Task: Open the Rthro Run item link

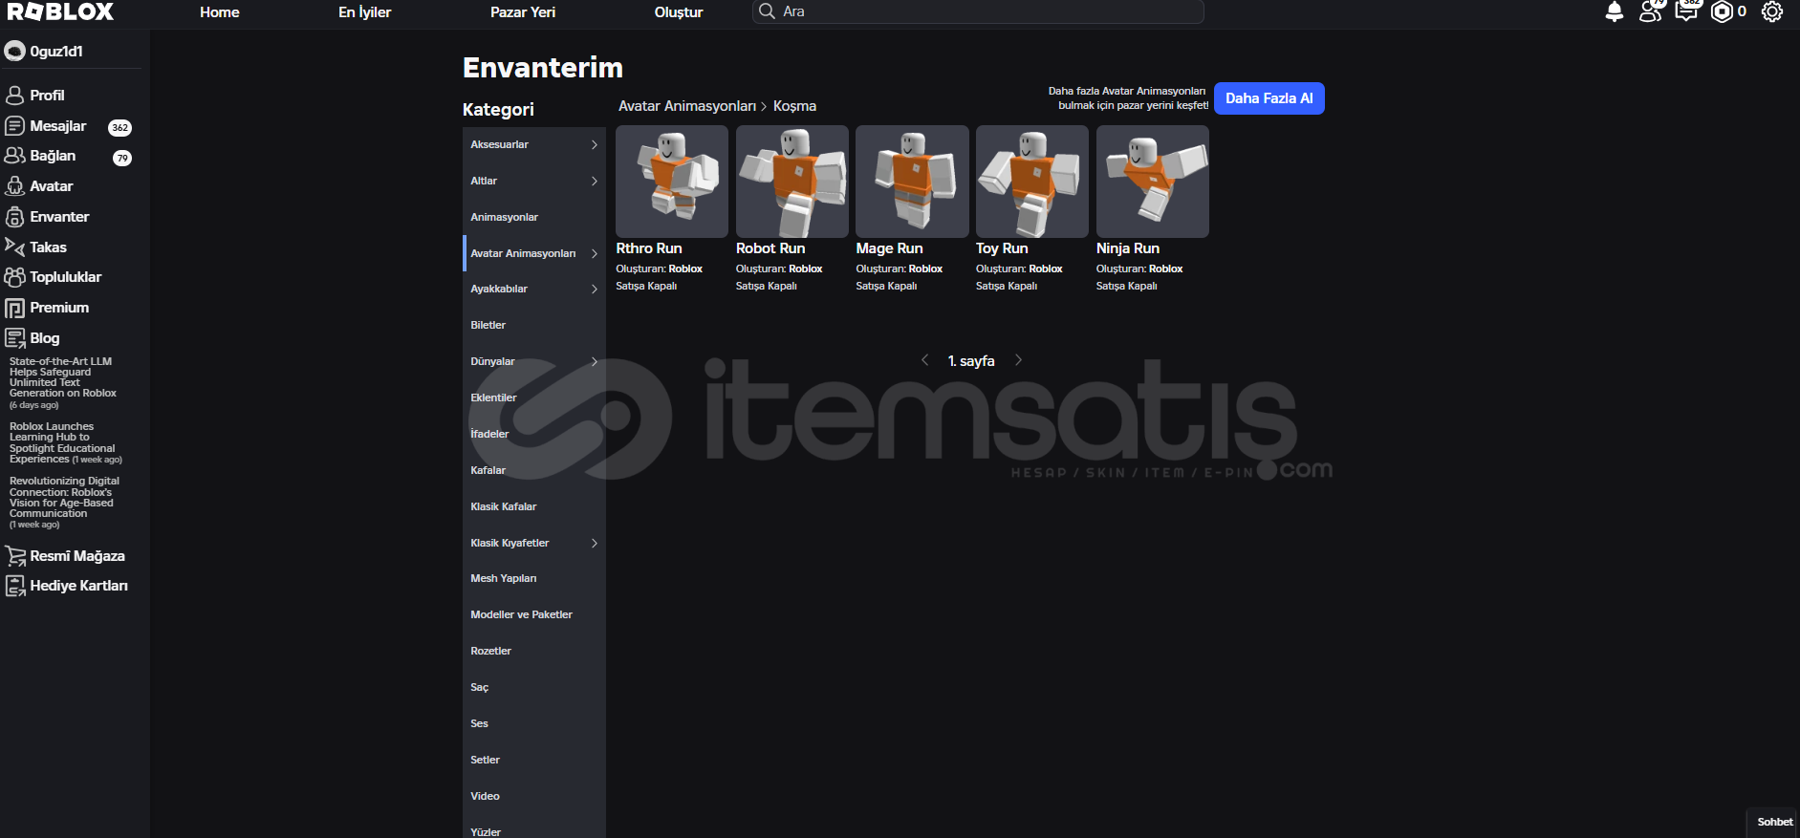Action: click(x=649, y=248)
